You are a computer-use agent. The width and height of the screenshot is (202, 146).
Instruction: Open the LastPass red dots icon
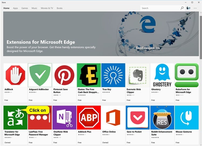tap(40, 117)
